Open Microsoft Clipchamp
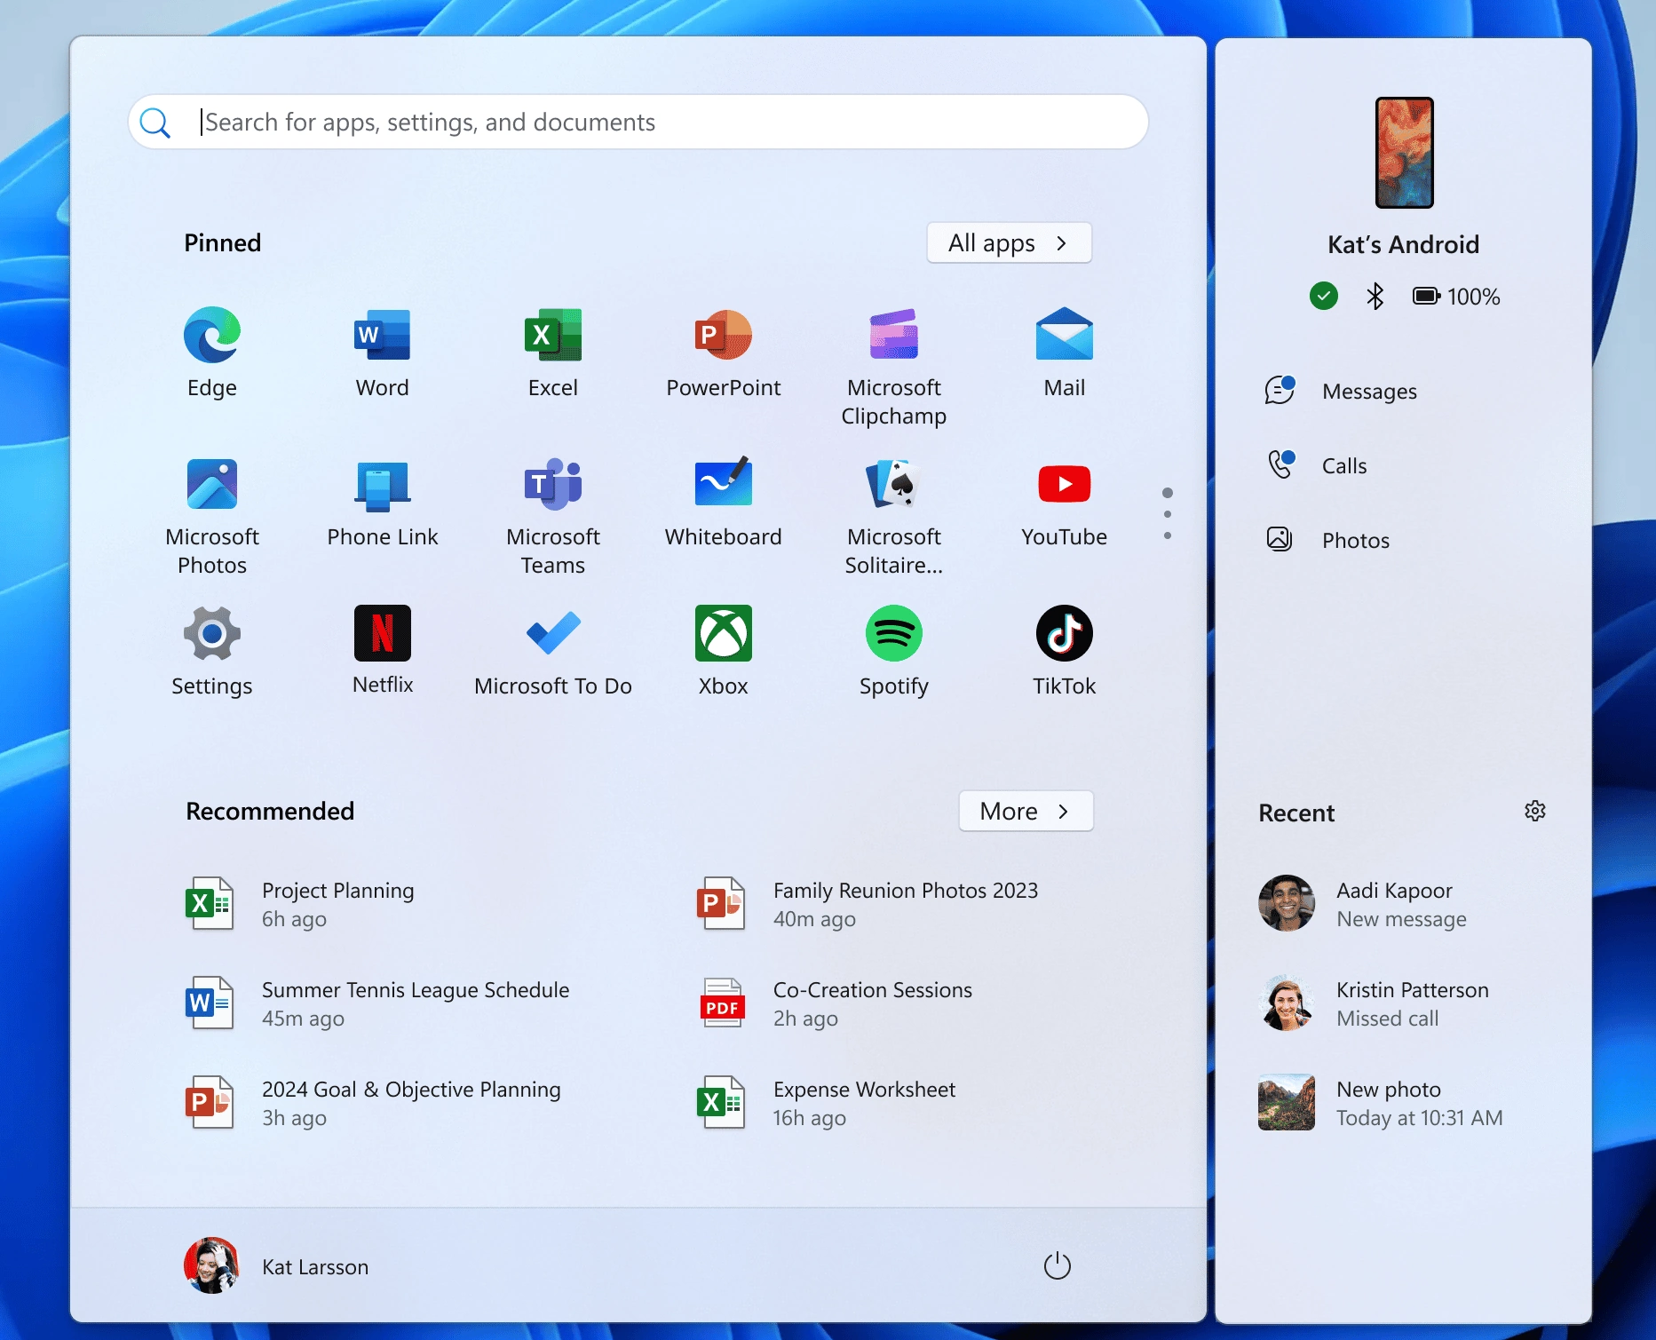This screenshot has height=1340, width=1656. coord(894,367)
